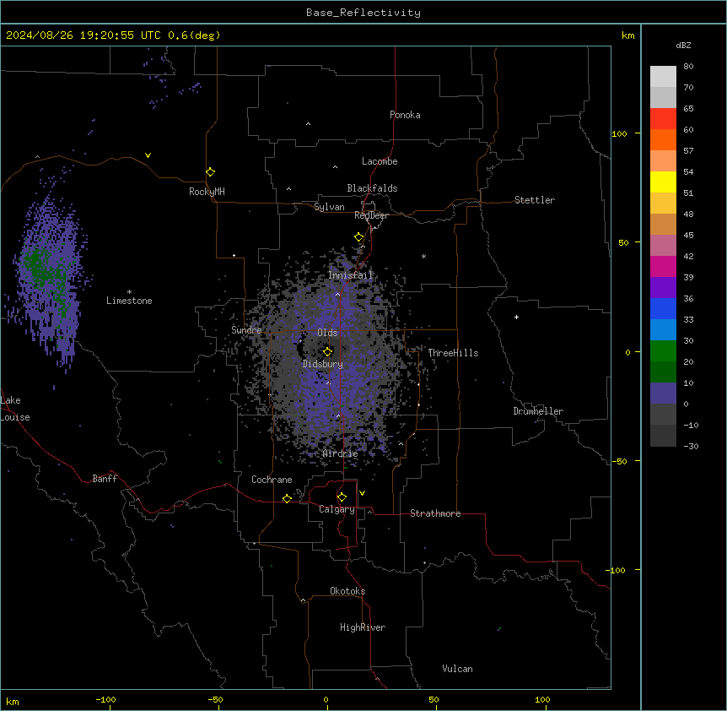Click the Ponoka city label
This screenshot has width=727, height=711.
coord(405,115)
